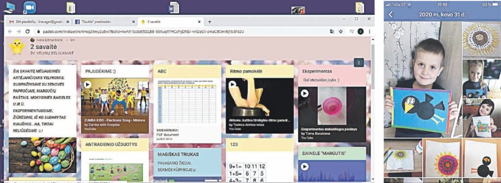Bookmark page with the star icon
Screen dimensions: 501x183
pos(341,31)
